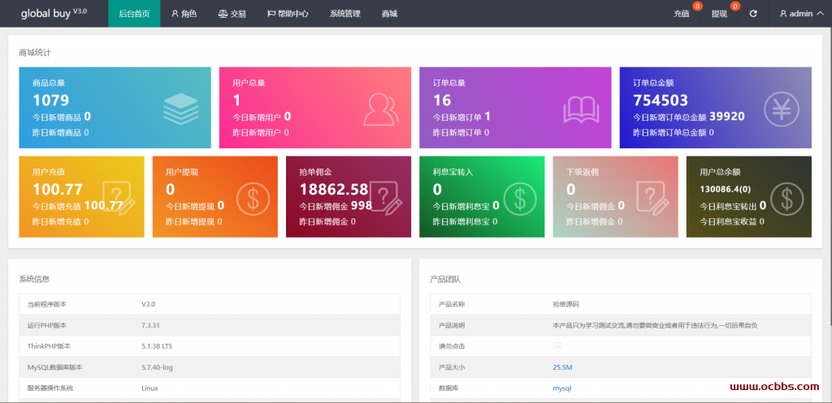Image resolution: width=832 pixels, height=403 pixels.
Task: Click the edit note icon in 下级返佣 card
Action: pos(651,198)
